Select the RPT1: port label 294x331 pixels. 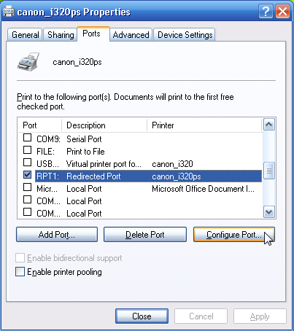pyautogui.click(x=47, y=176)
